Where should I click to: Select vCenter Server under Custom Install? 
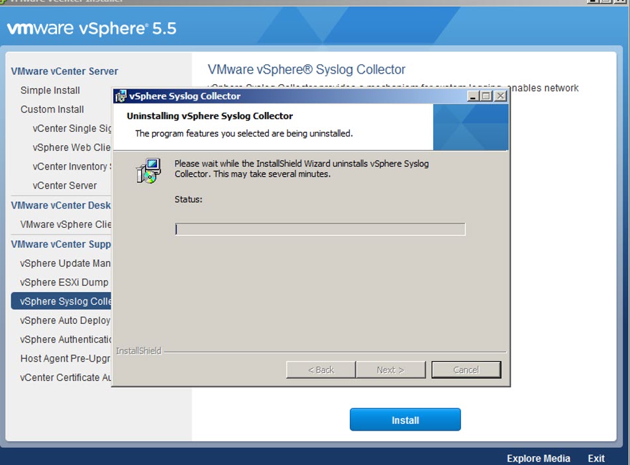pyautogui.click(x=65, y=185)
